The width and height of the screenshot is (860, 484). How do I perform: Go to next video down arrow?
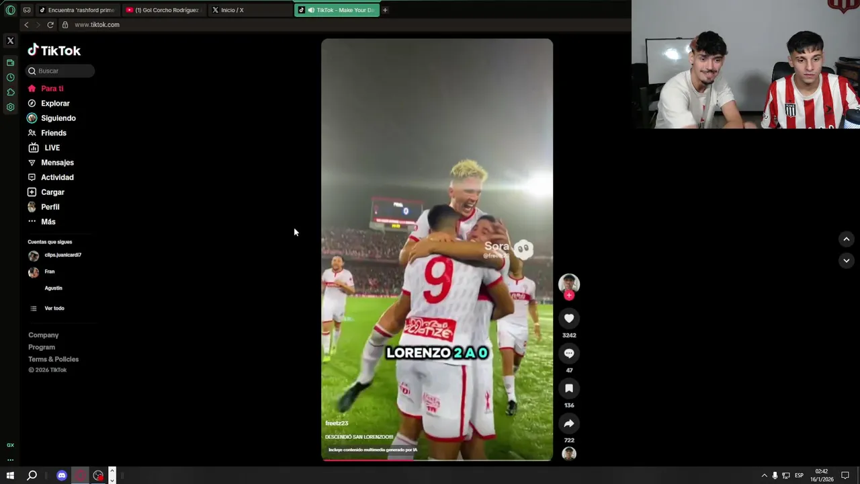[847, 261]
